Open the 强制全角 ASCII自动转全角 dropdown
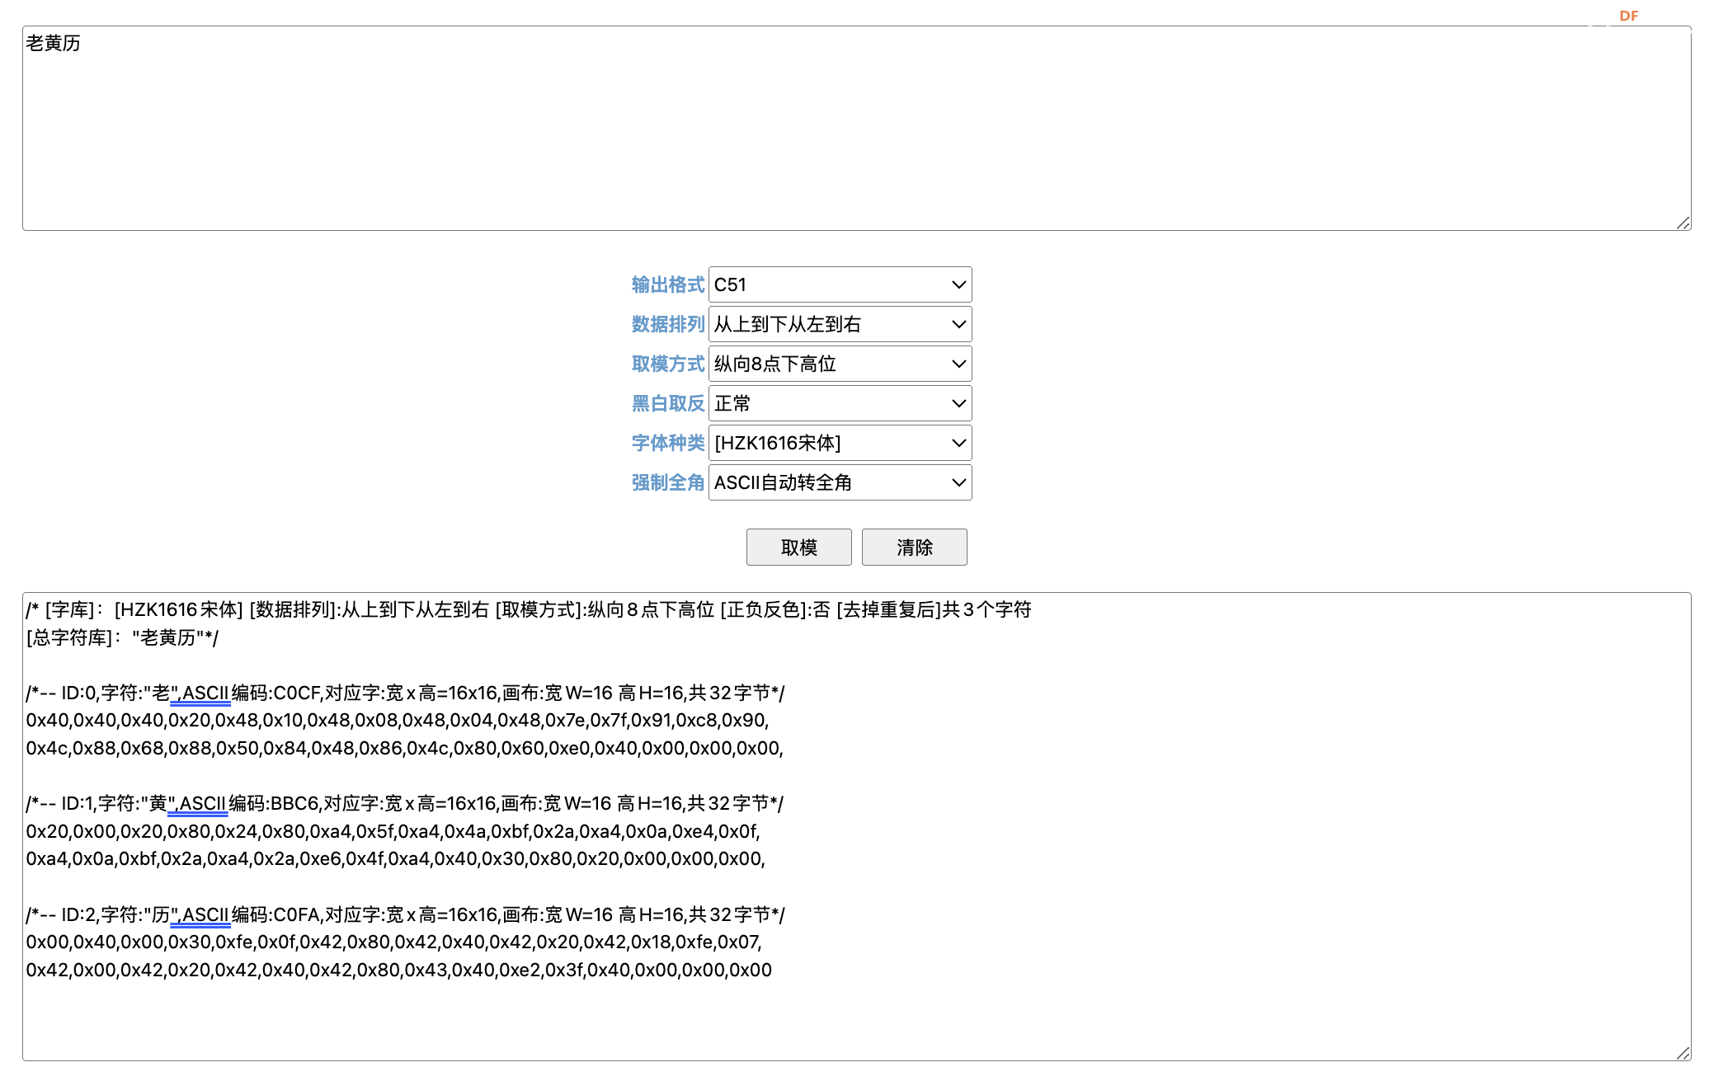The width and height of the screenshot is (1709, 1067). pos(840,482)
